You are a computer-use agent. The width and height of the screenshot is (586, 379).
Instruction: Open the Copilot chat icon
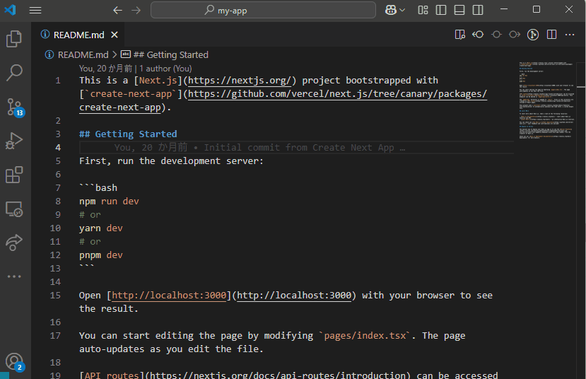[x=390, y=10]
